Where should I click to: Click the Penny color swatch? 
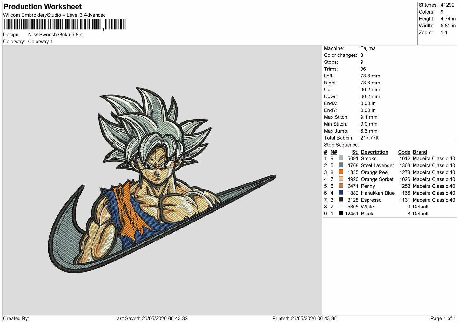[x=341, y=186]
